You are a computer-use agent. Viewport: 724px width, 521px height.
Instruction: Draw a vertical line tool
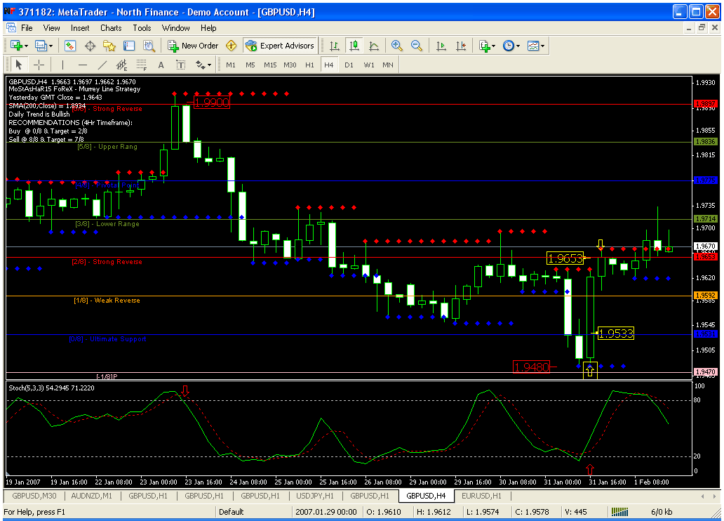click(63, 65)
